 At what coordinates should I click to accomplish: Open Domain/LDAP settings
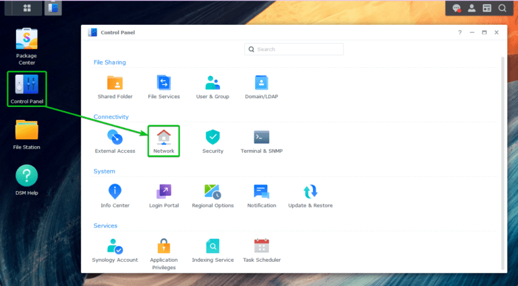(x=261, y=83)
